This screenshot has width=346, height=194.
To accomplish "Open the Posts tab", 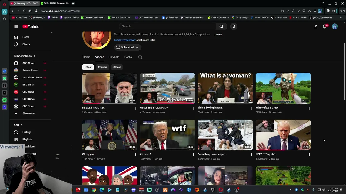I will [x=128, y=57].
